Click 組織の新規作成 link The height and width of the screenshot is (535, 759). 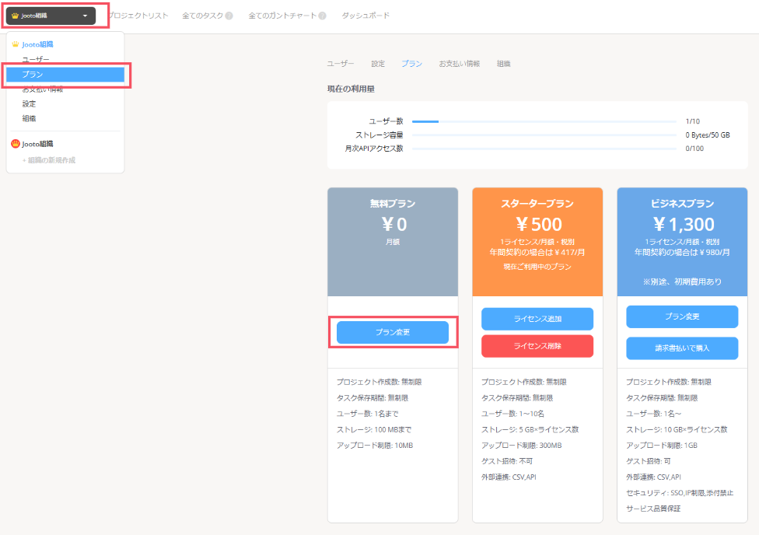(49, 160)
